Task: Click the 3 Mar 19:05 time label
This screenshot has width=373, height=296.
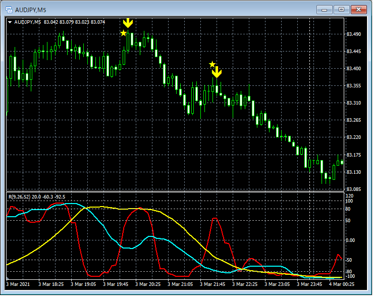Action: (x=83, y=284)
